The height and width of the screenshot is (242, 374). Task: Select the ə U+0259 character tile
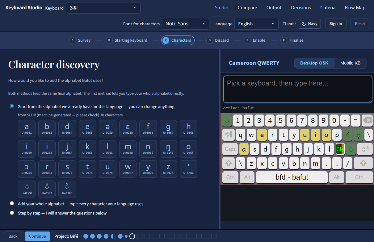click(x=107, y=129)
